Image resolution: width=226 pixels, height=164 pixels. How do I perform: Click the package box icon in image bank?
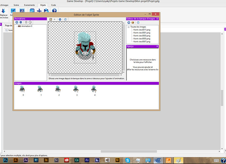tap(133, 23)
